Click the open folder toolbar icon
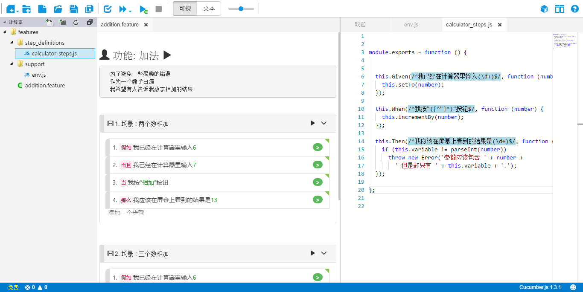This screenshot has height=292, width=583. coord(58,9)
